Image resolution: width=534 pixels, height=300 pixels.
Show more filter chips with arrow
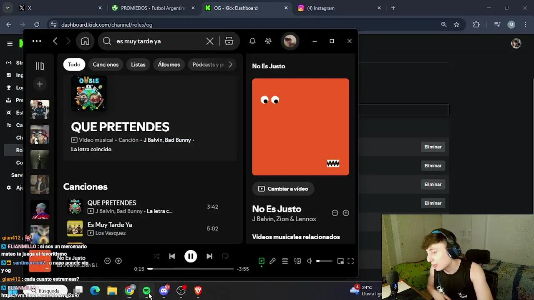(230, 65)
